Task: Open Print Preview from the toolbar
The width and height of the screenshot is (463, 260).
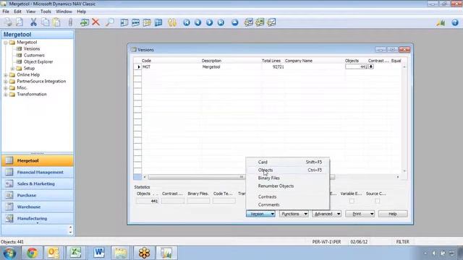Action: point(20,22)
